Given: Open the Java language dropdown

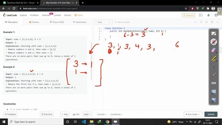Looking at the screenshot, I should point(103,22).
